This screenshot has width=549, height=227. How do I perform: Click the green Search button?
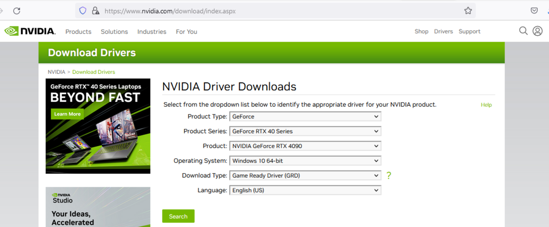[178, 216]
